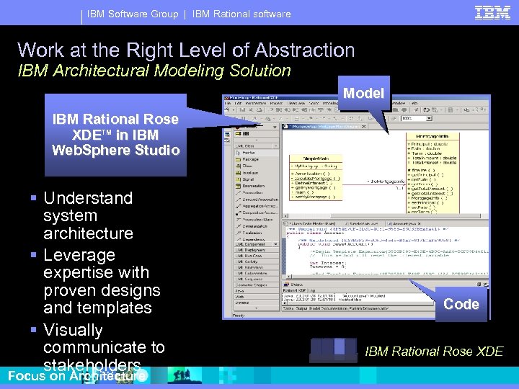Expand the UML Statechart toolbox drawer
Screen dimensions: 519x389
pyautogui.click(x=256, y=267)
